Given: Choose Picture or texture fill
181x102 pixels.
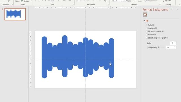Looking at the screenshot, I should (147, 31).
